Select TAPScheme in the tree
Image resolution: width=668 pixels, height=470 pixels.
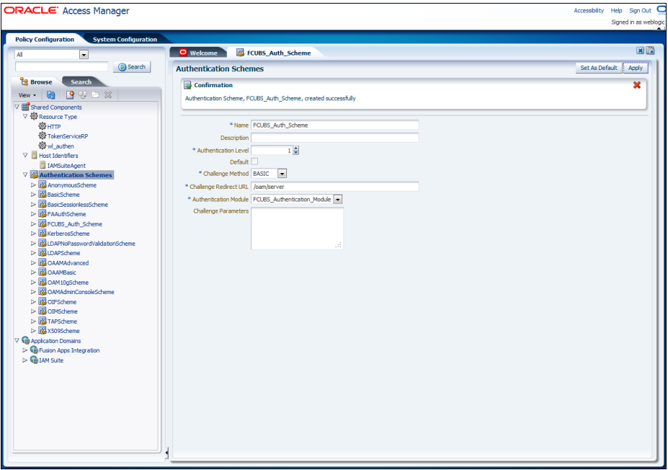(62, 322)
